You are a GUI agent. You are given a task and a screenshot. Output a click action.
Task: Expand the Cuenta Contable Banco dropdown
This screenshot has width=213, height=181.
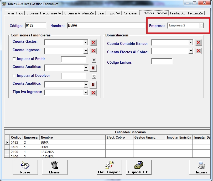point(191,42)
